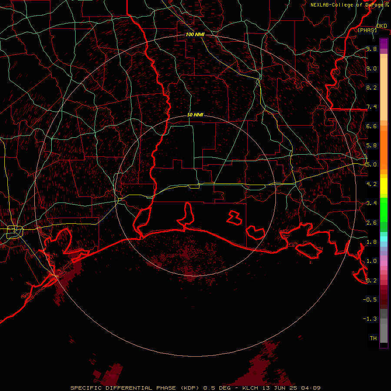Screen dimensions: 391x391
Task: Pick the gray swatch at the color bar bottom
Action: (384, 333)
